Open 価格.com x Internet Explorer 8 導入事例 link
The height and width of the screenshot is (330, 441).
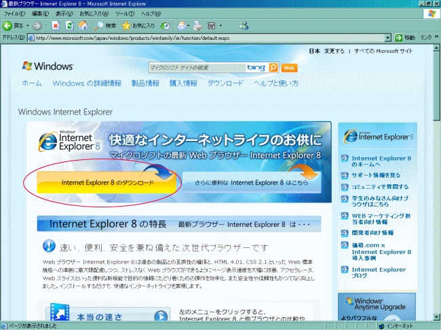pos(381,252)
